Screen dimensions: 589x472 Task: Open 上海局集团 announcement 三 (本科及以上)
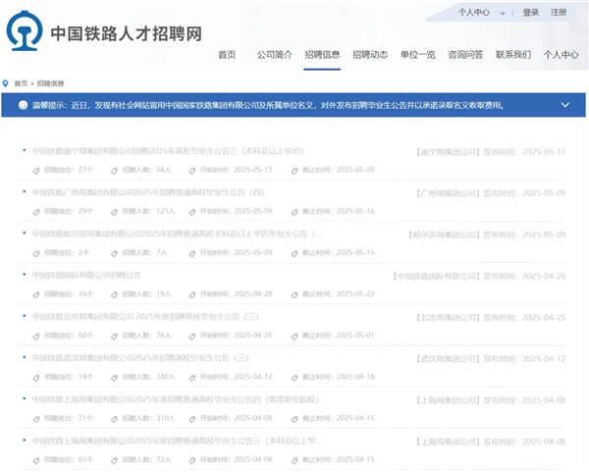(x=177, y=441)
